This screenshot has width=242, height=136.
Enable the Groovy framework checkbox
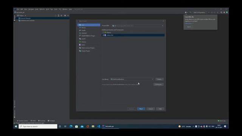(103, 32)
